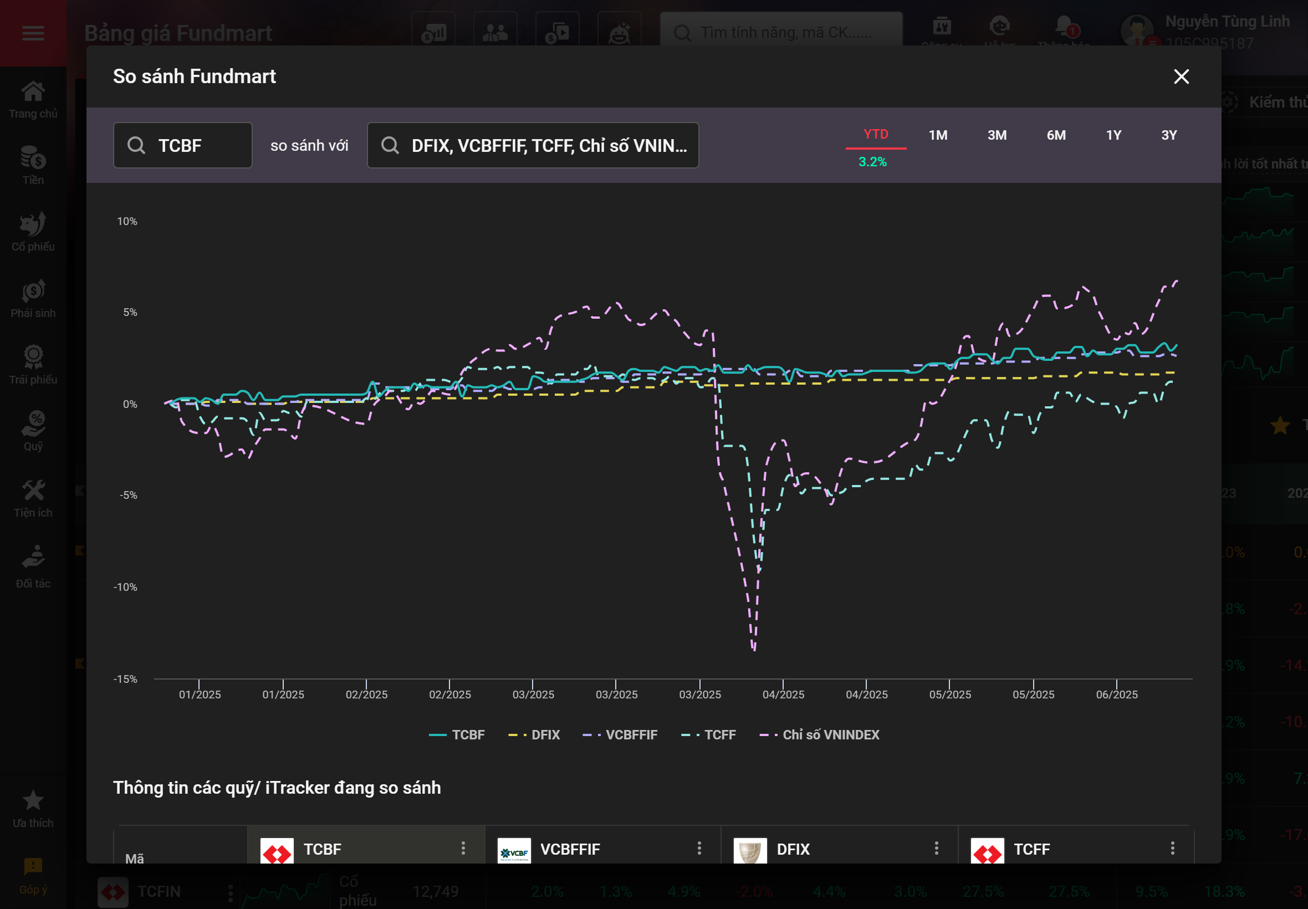The height and width of the screenshot is (909, 1308).
Task: Click the global search box Tìm tính năng
Action: pyautogui.click(x=781, y=33)
